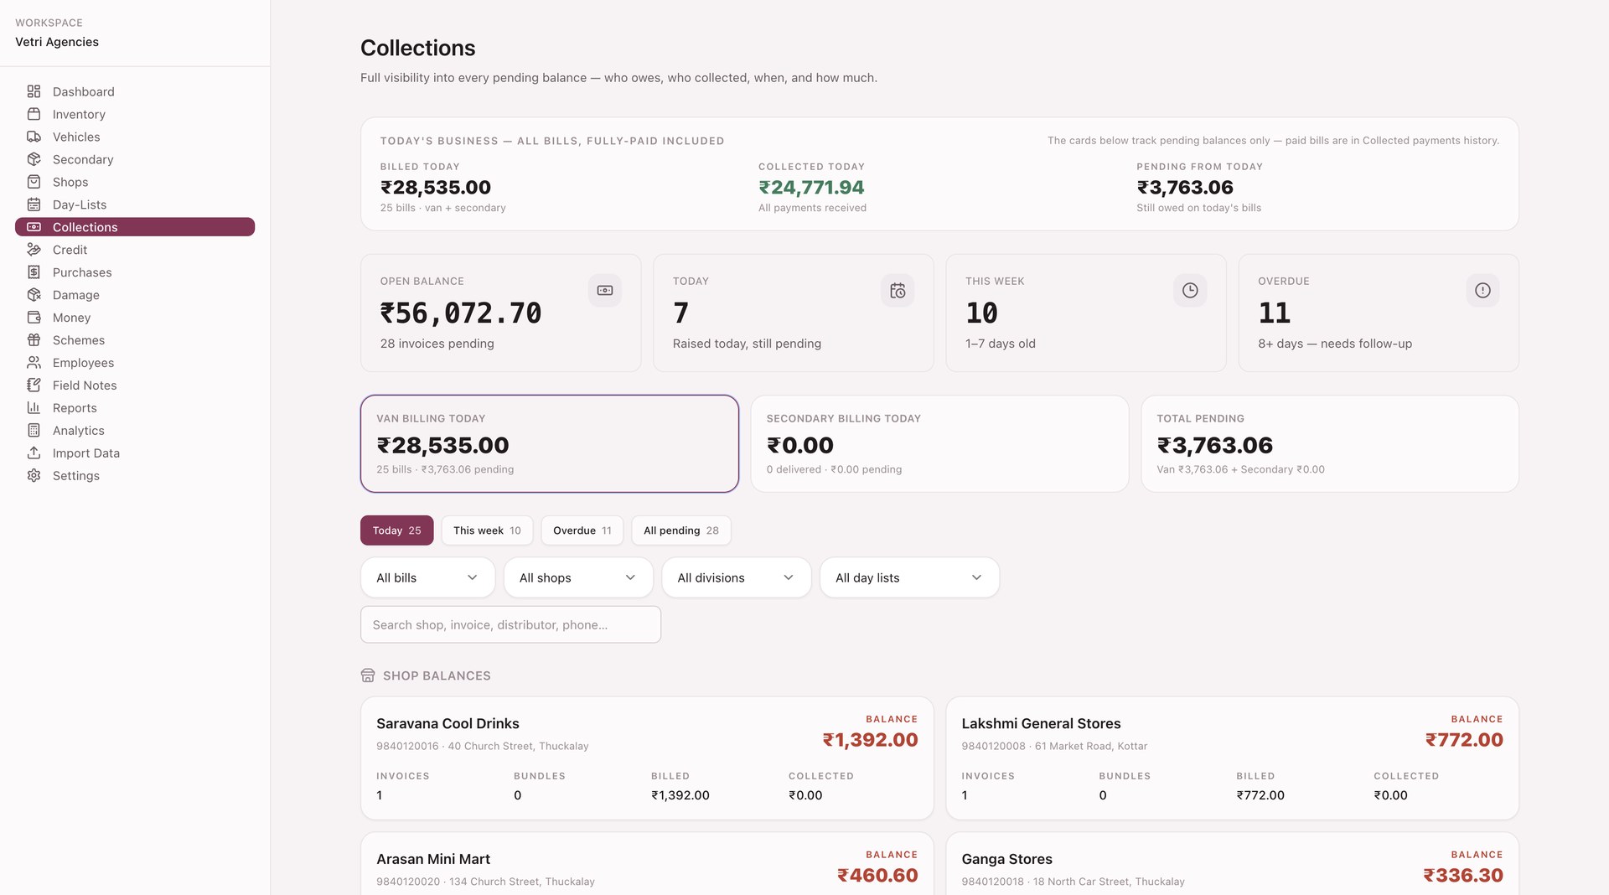Click the Field Notes pencil icon
Viewport: 1609px width, 895px height.
[x=34, y=385]
